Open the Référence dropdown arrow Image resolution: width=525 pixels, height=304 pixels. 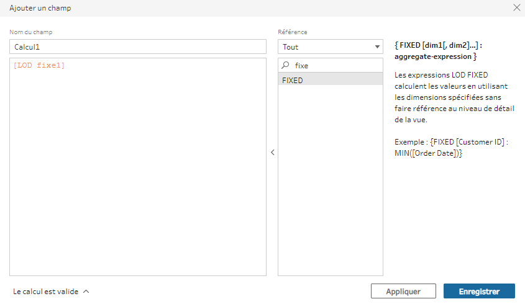pos(377,47)
